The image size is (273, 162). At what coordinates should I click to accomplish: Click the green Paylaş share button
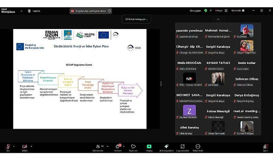point(149,147)
